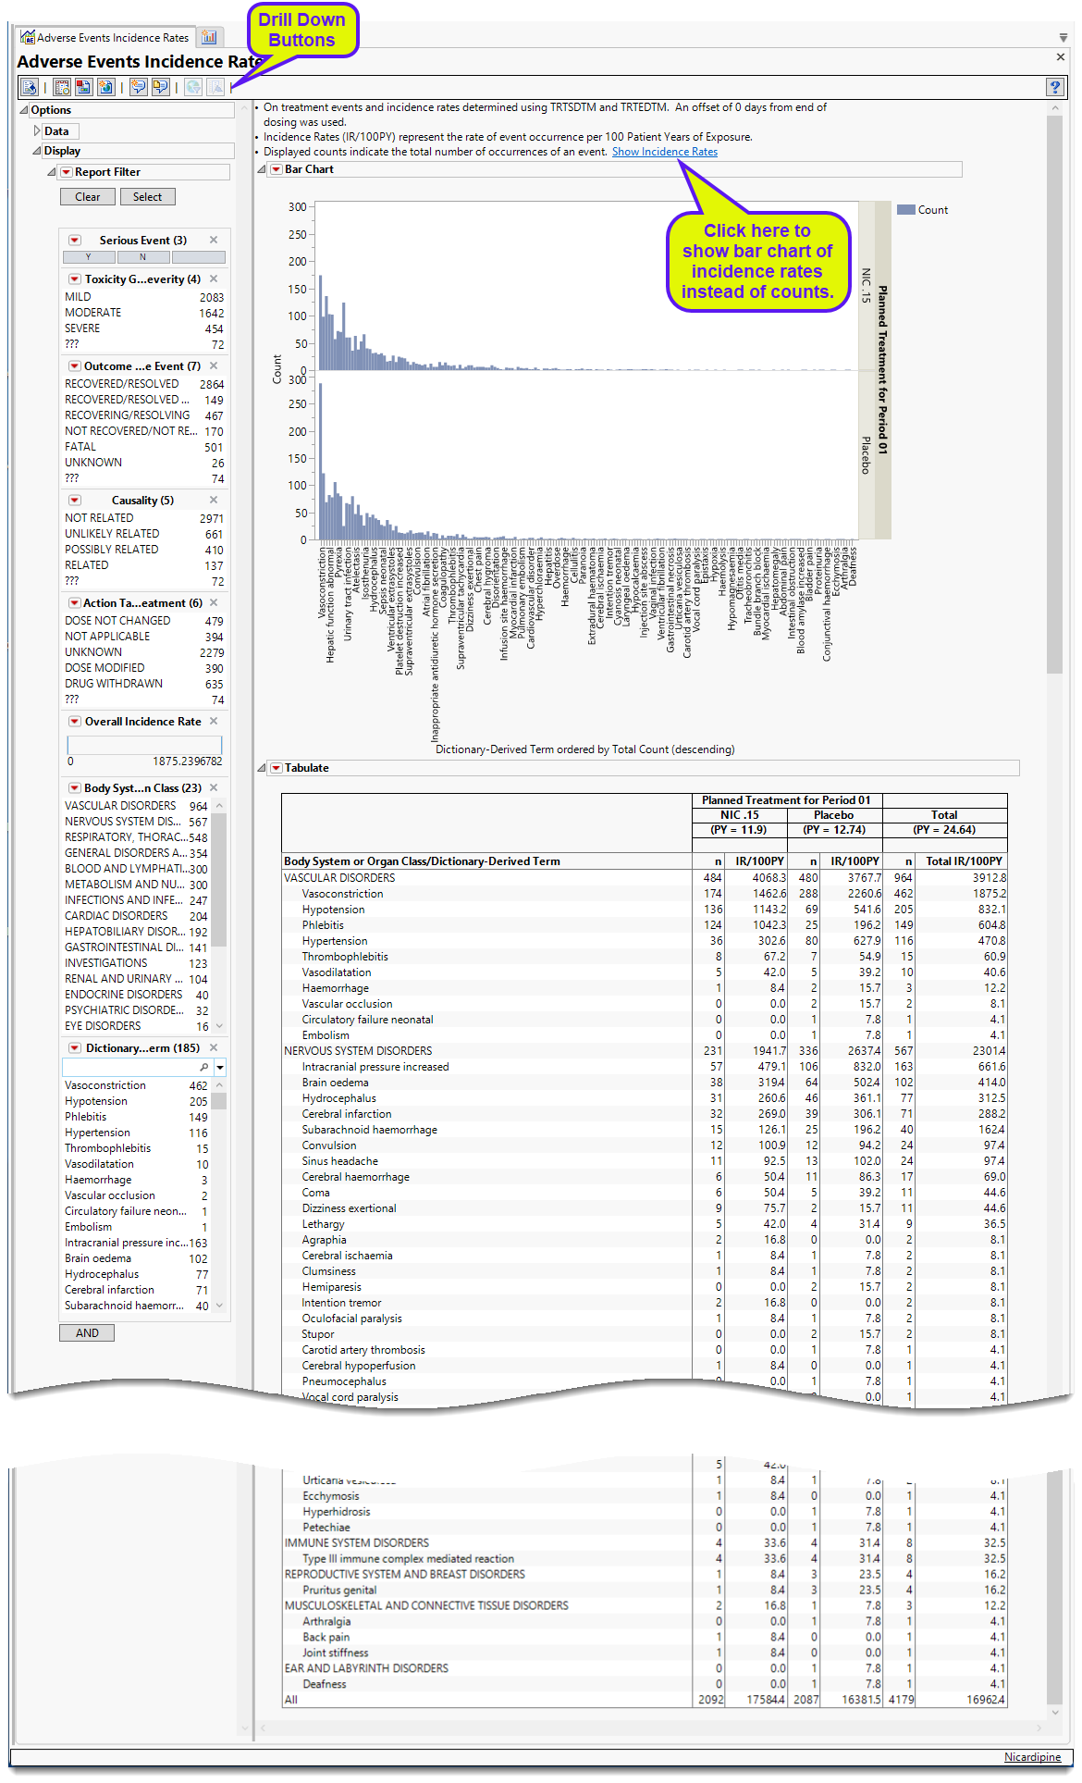Screen dimensions: 1082x1783
Task: Close the report with the top-right X
Action: 1061,57
